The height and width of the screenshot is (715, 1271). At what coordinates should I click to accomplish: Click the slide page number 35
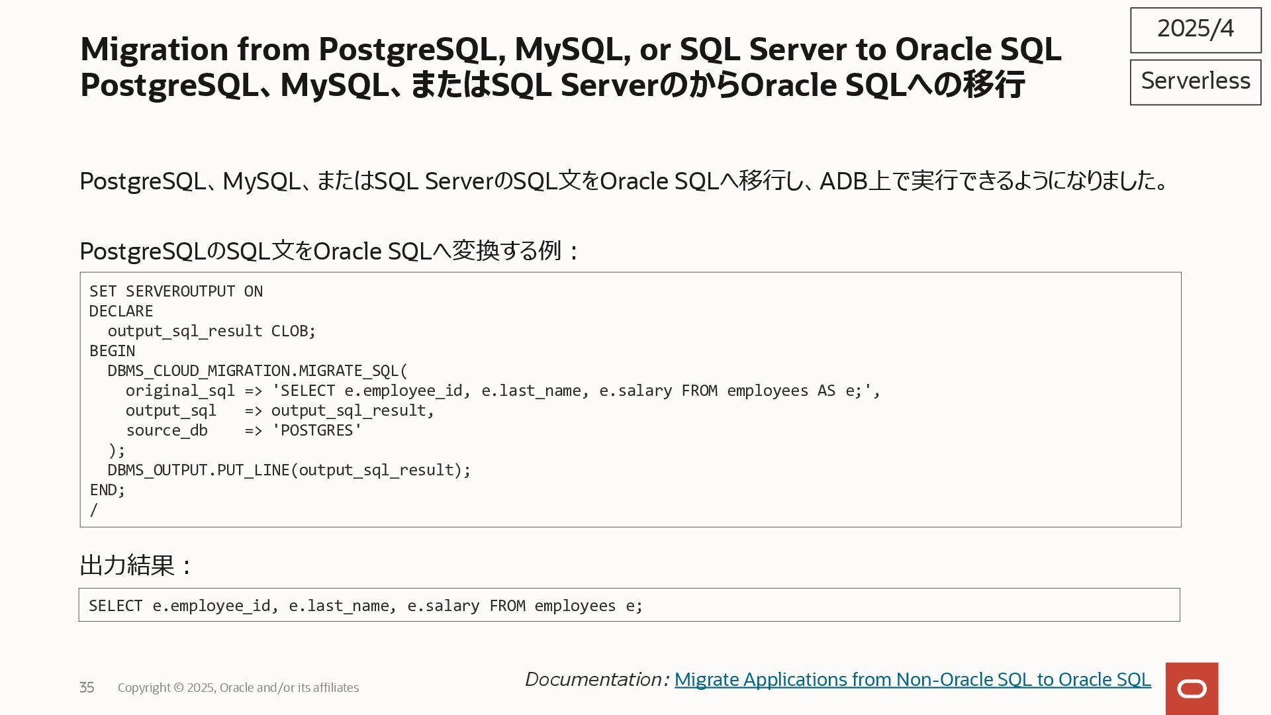87,688
